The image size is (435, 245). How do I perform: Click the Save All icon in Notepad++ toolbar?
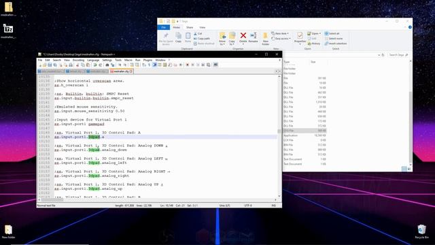[55, 65]
